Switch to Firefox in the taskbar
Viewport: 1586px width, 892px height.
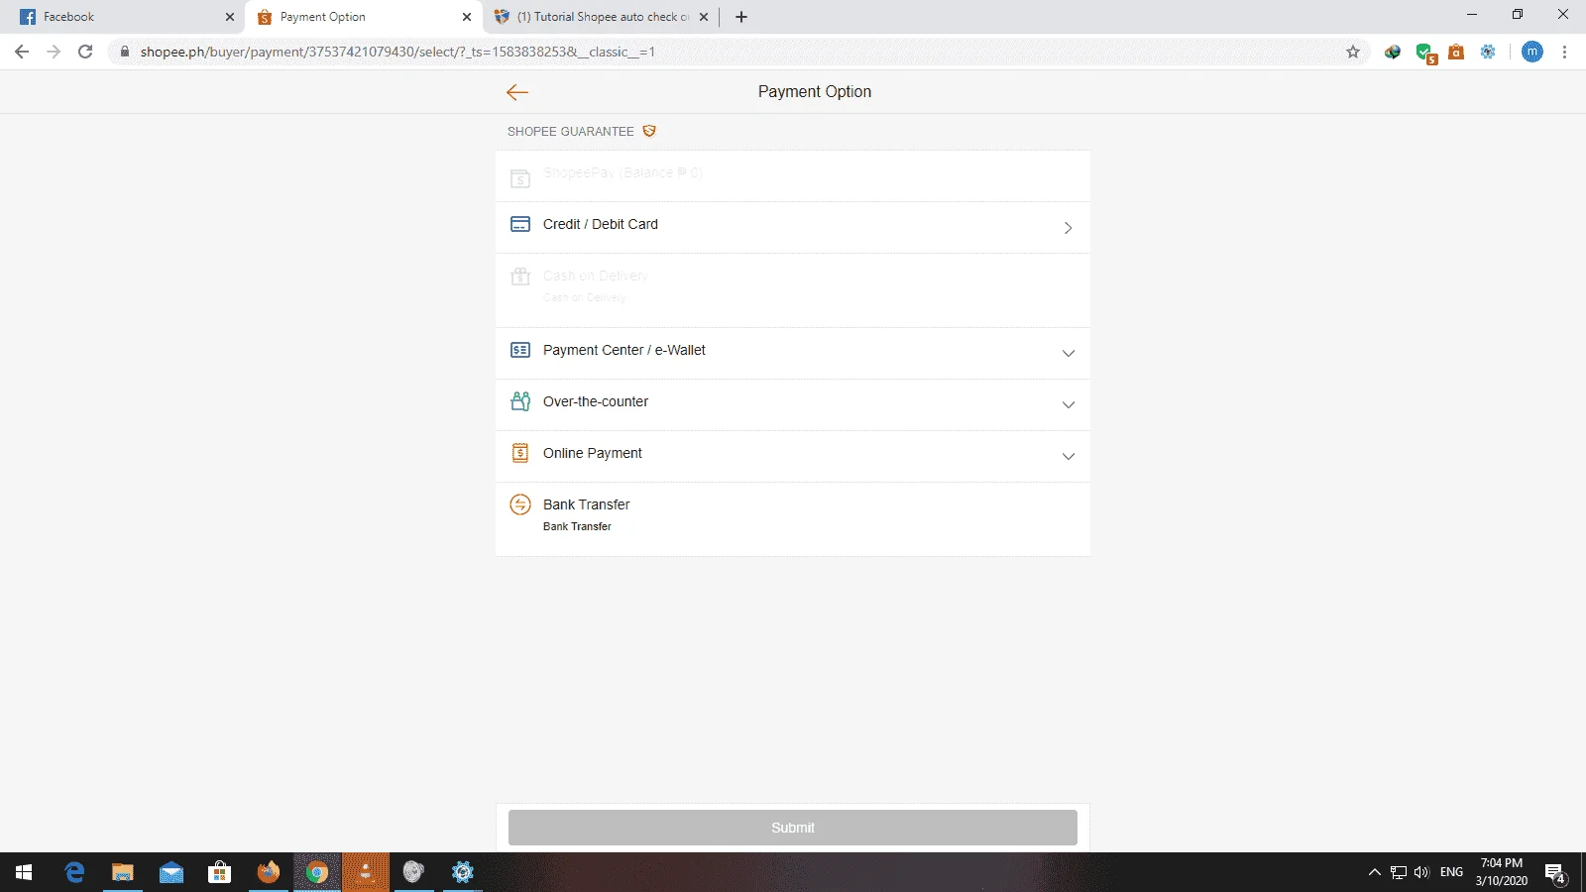pyautogui.click(x=269, y=872)
